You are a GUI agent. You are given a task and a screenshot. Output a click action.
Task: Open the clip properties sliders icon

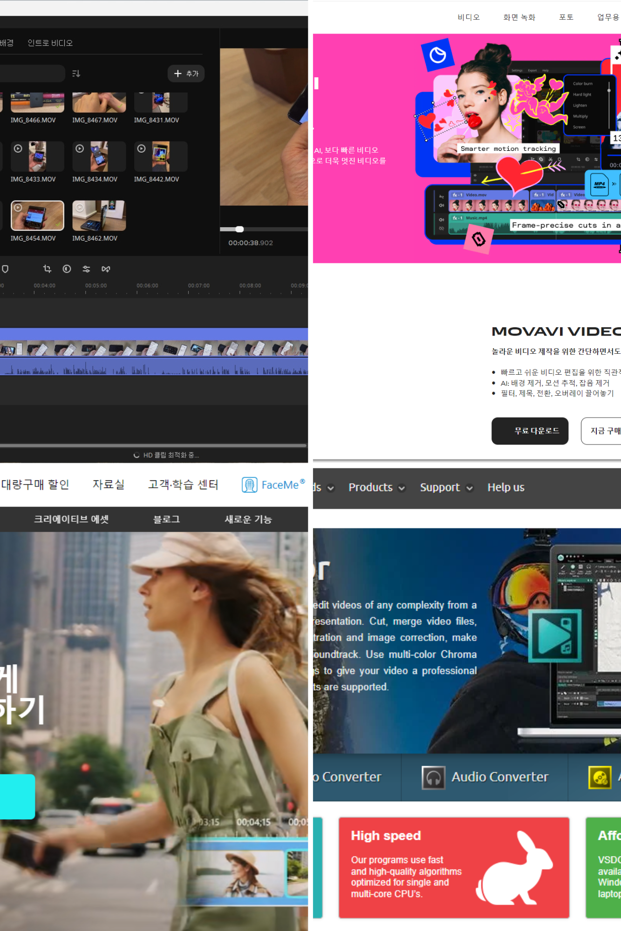click(86, 269)
